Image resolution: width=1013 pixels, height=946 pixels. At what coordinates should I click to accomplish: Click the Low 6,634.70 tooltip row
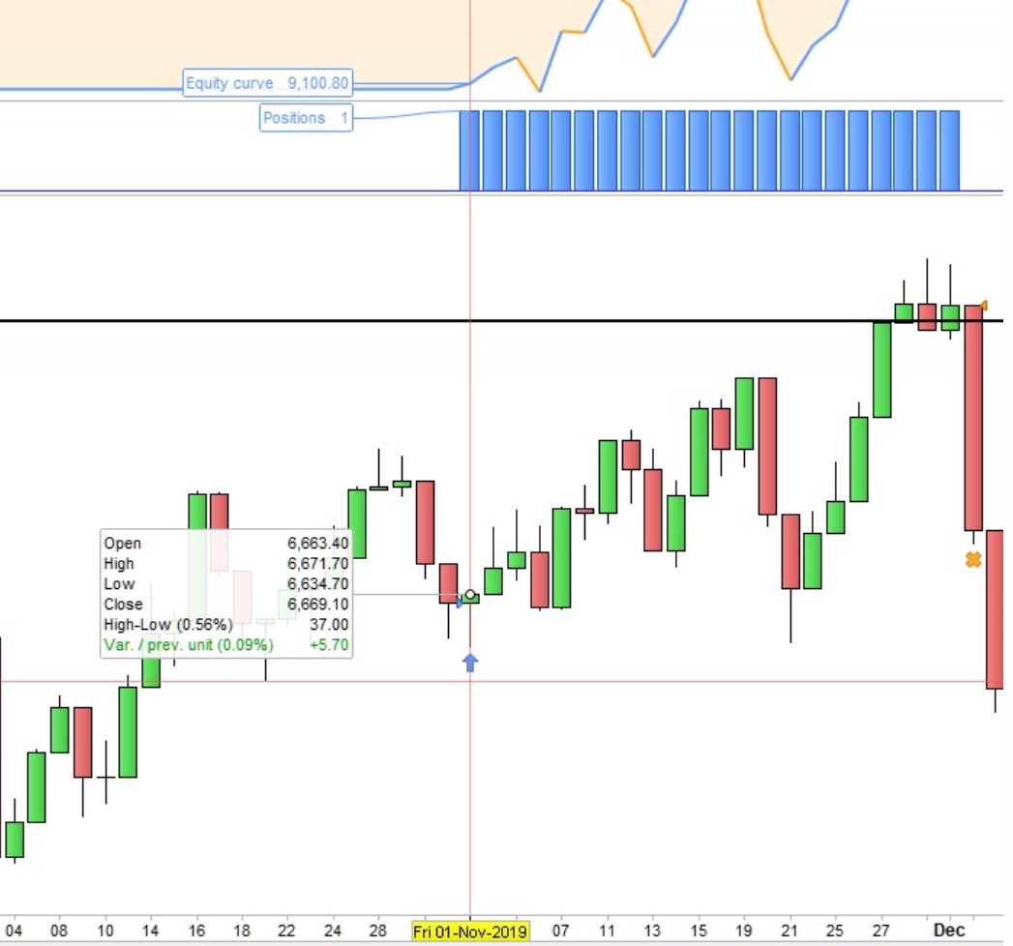coord(226,583)
